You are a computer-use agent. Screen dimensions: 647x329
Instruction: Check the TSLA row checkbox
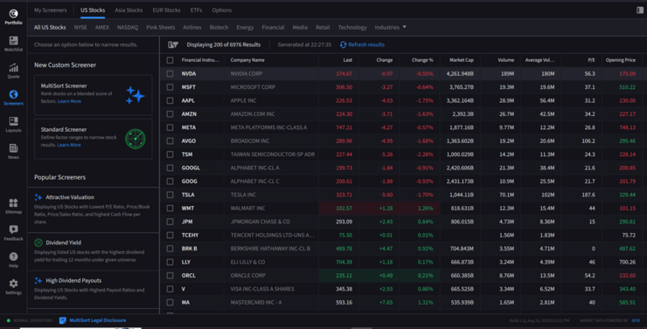coord(170,195)
